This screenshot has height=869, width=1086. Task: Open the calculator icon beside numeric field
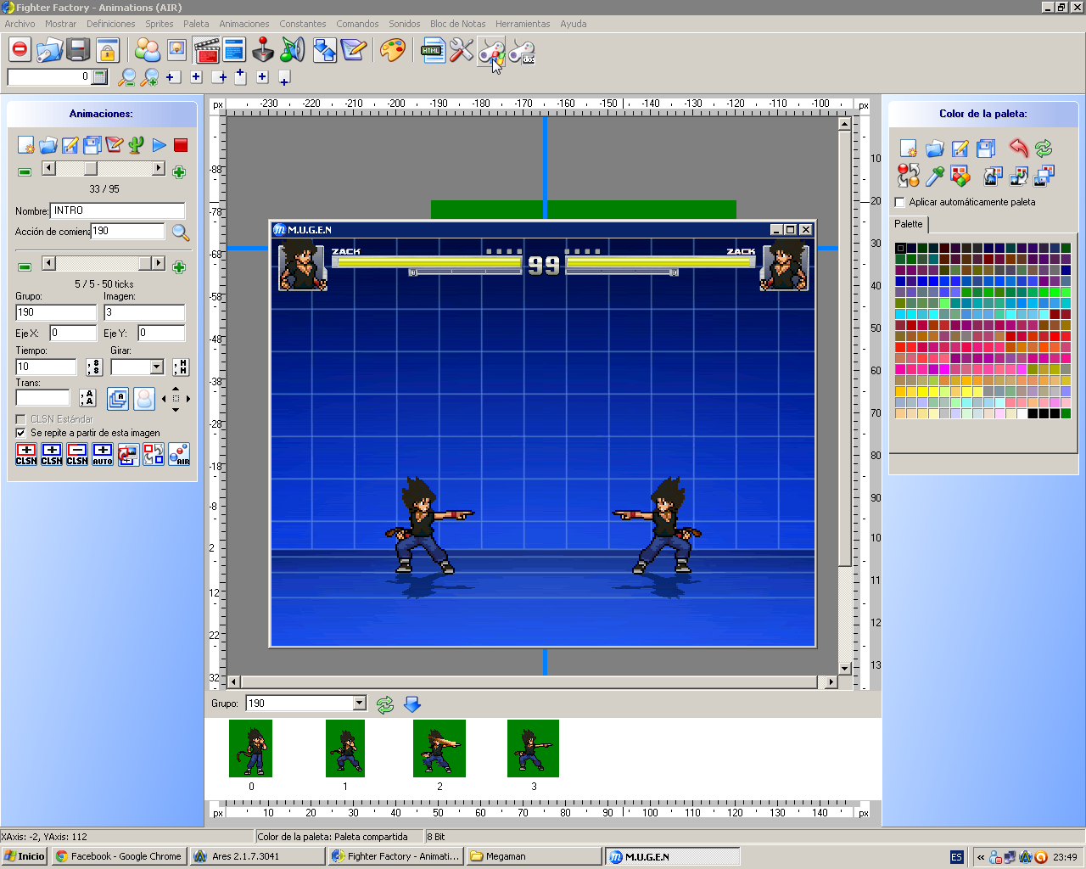click(x=100, y=77)
